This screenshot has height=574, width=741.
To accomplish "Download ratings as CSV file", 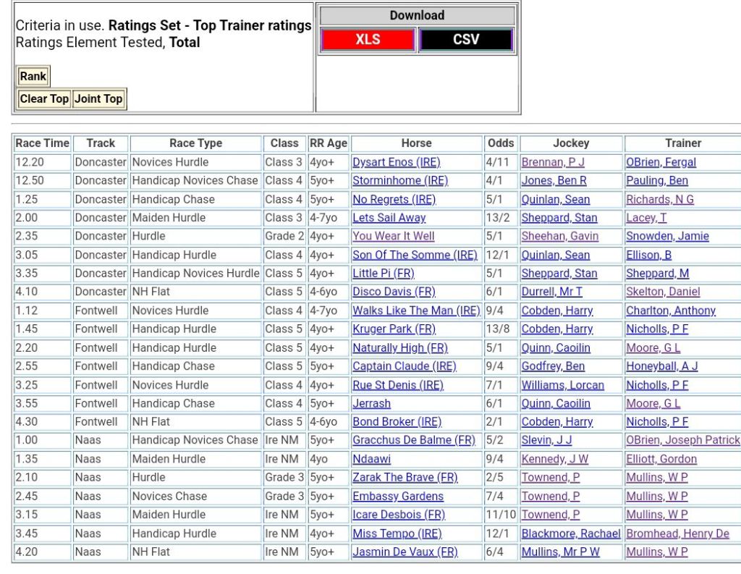I will point(465,40).
